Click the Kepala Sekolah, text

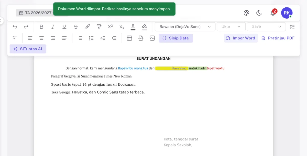(x=178, y=145)
